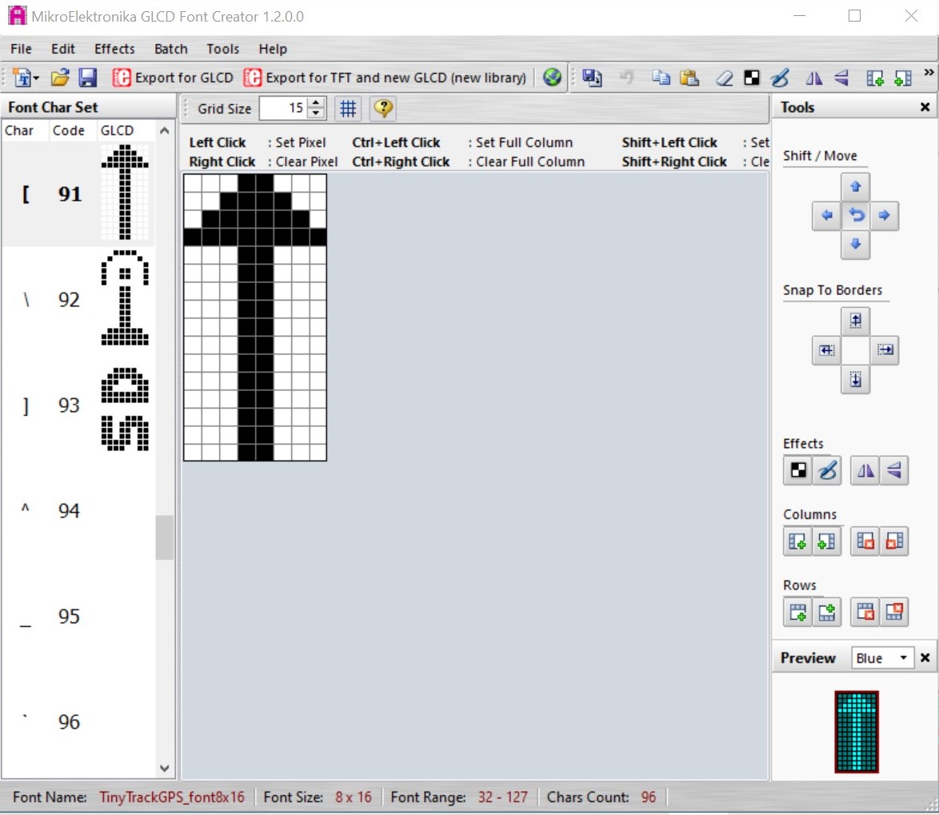Snap the glyph to the top border
Screen dimensions: 939x815
[855, 321]
